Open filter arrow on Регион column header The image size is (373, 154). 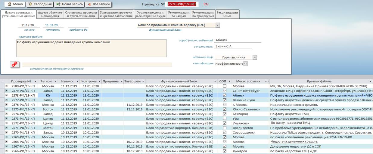(56, 82)
